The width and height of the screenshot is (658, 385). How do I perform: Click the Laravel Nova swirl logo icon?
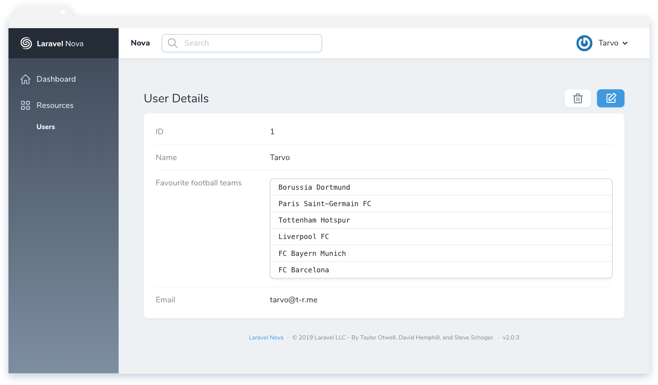coord(25,43)
